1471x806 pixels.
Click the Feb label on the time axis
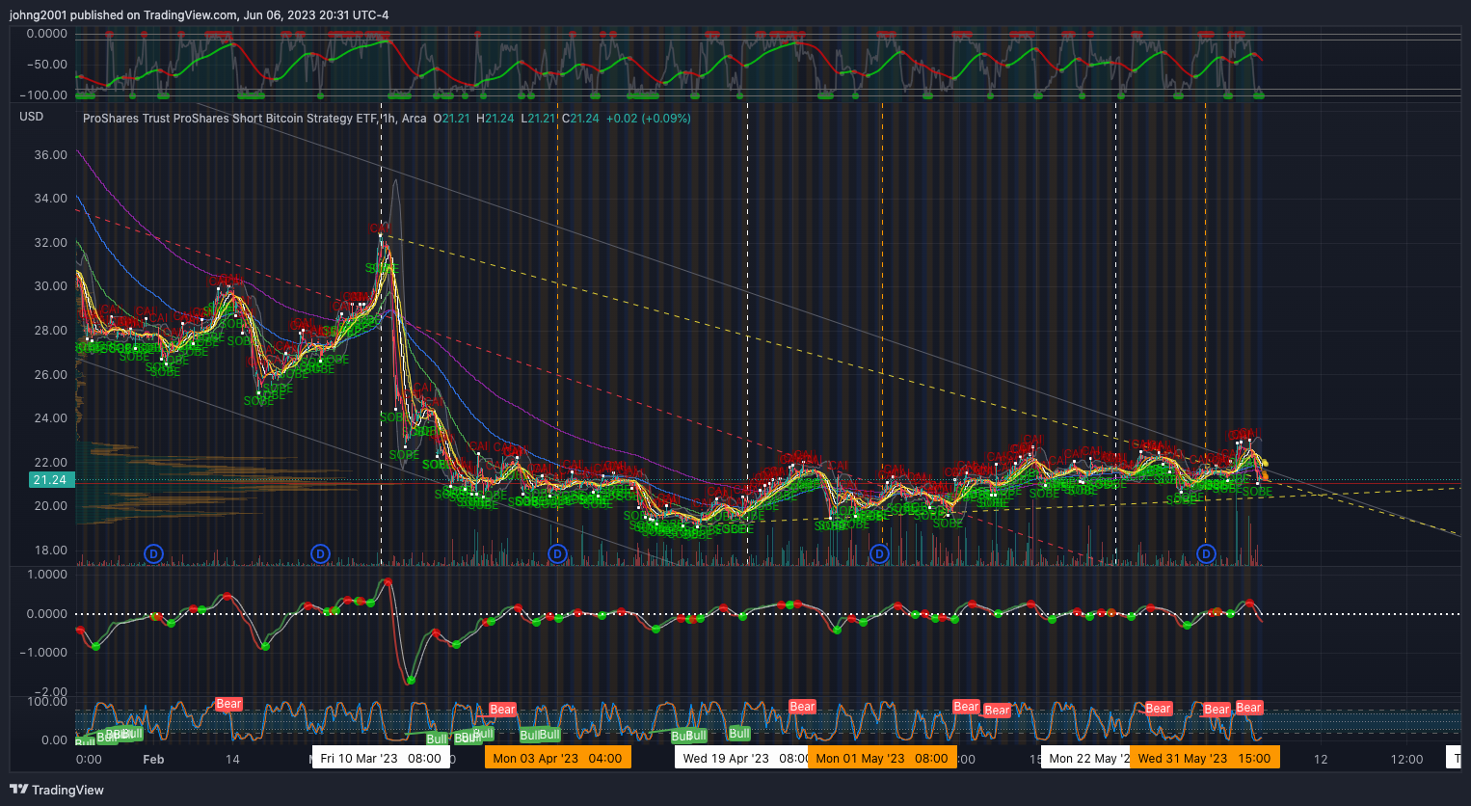point(153,760)
